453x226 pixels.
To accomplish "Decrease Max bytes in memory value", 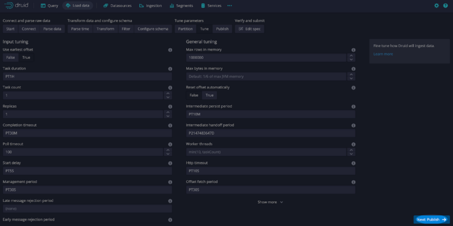I will pos(351,78).
